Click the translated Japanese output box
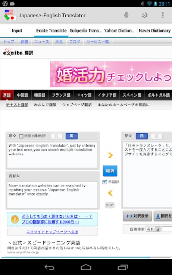Viewport: 172px width, 275px height. pyautogui.click(x=147, y=175)
